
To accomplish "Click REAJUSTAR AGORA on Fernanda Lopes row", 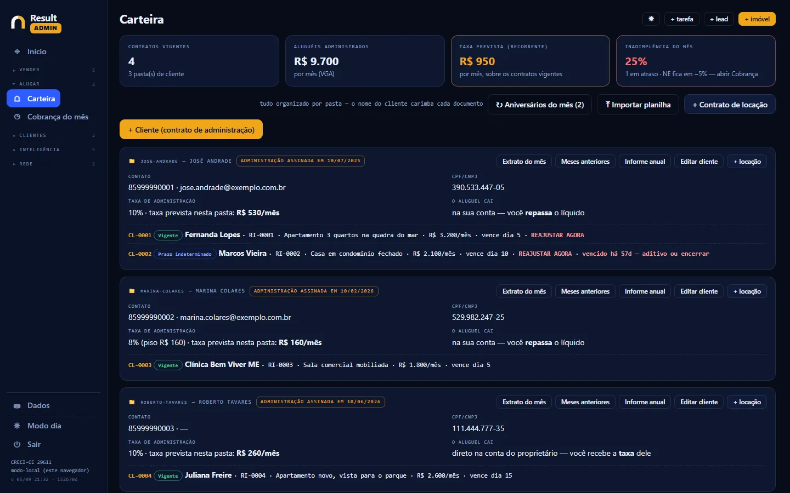I will (557, 235).
